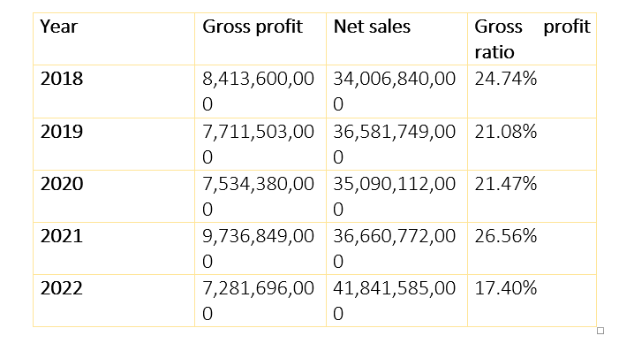Click the 36,660,772,000 net sales cell
Image resolution: width=619 pixels, height=351 pixels.
[396, 248]
